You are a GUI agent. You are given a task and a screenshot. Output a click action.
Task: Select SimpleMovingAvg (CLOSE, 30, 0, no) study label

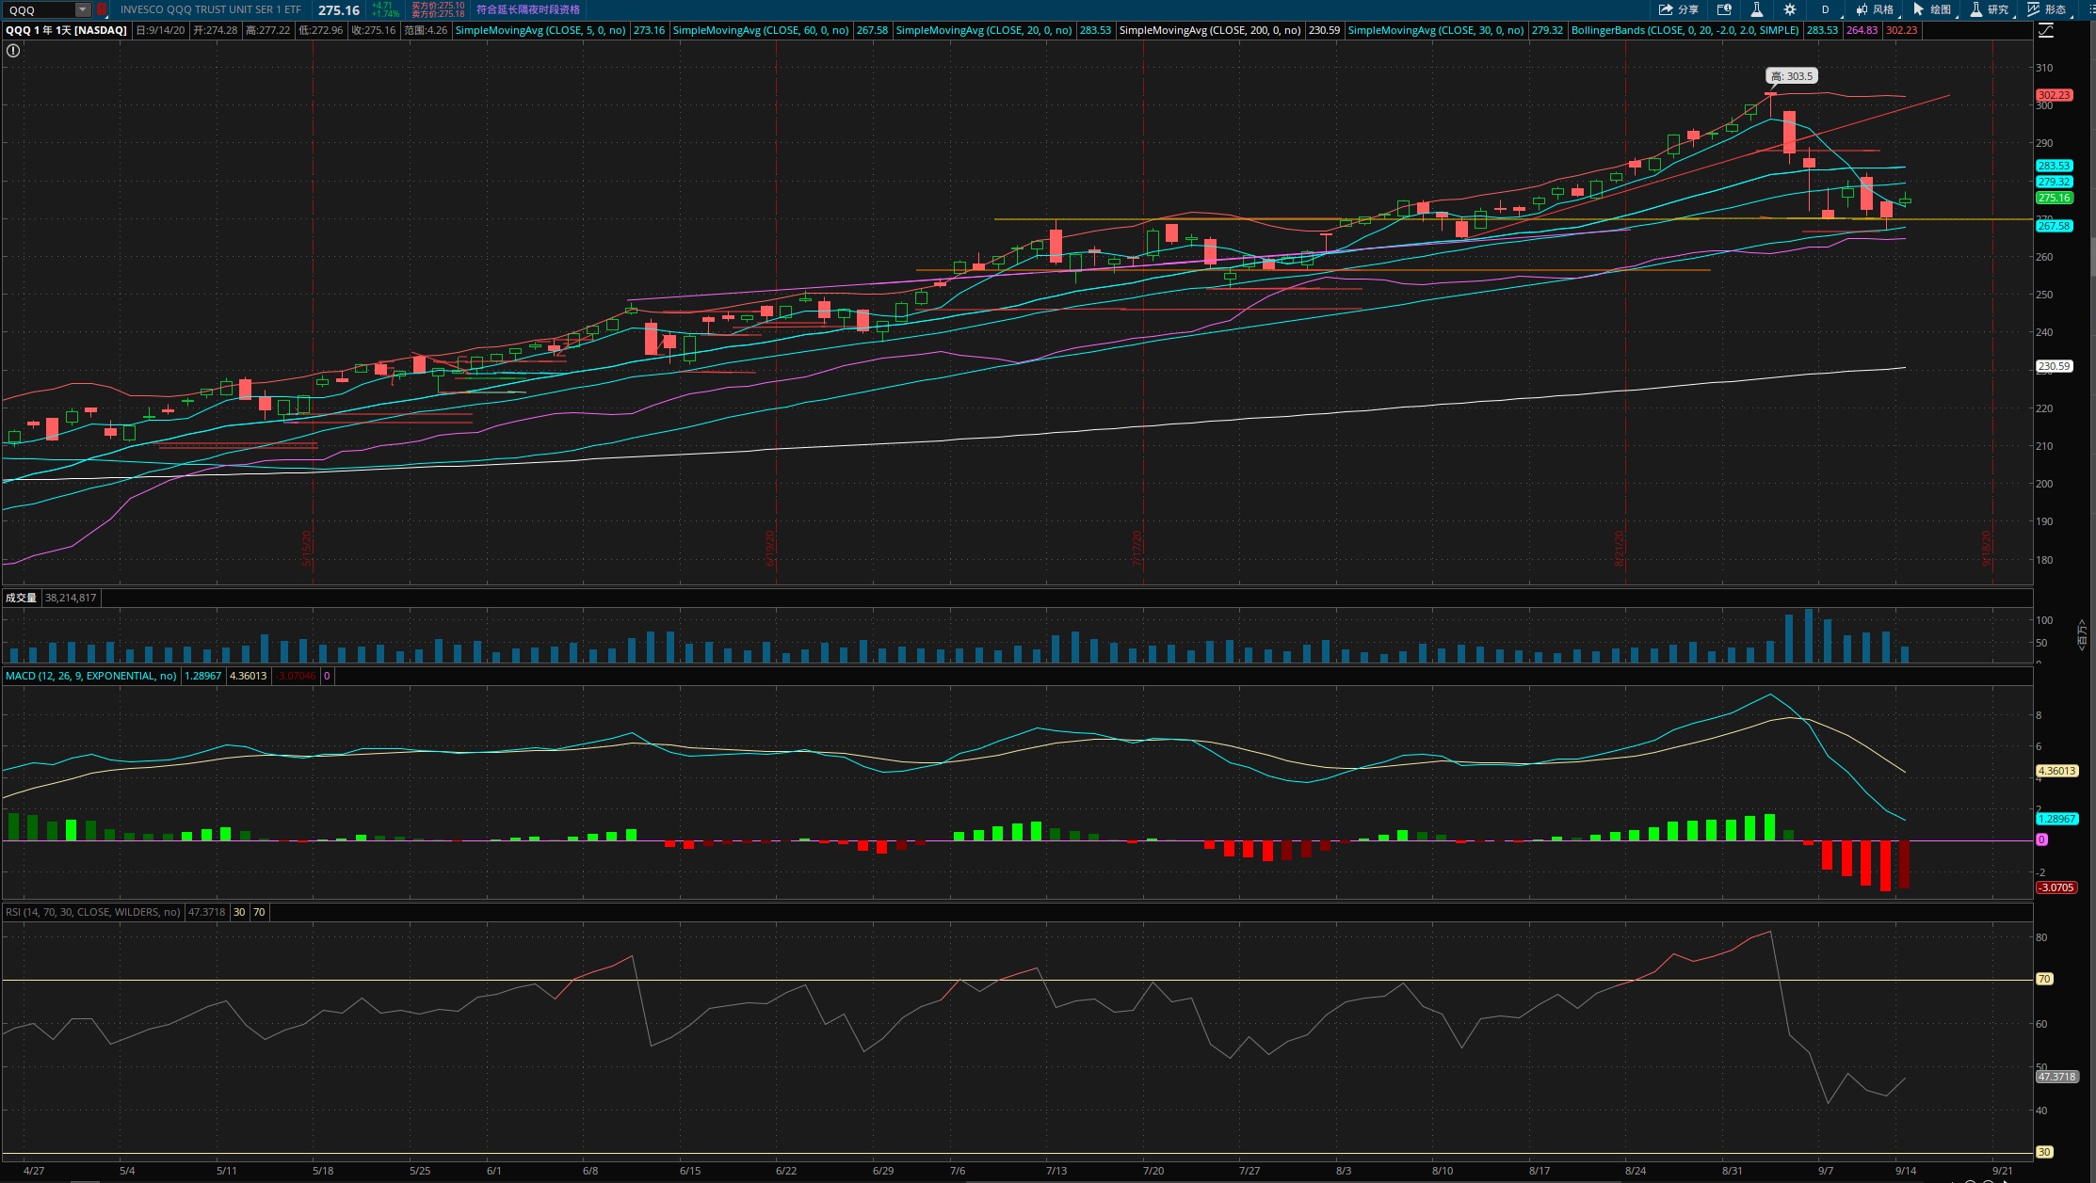coord(1436,30)
